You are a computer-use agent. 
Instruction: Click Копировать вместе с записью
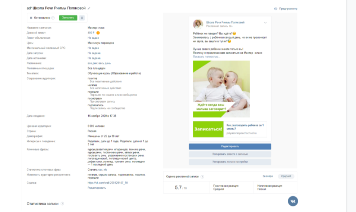tap(230, 154)
